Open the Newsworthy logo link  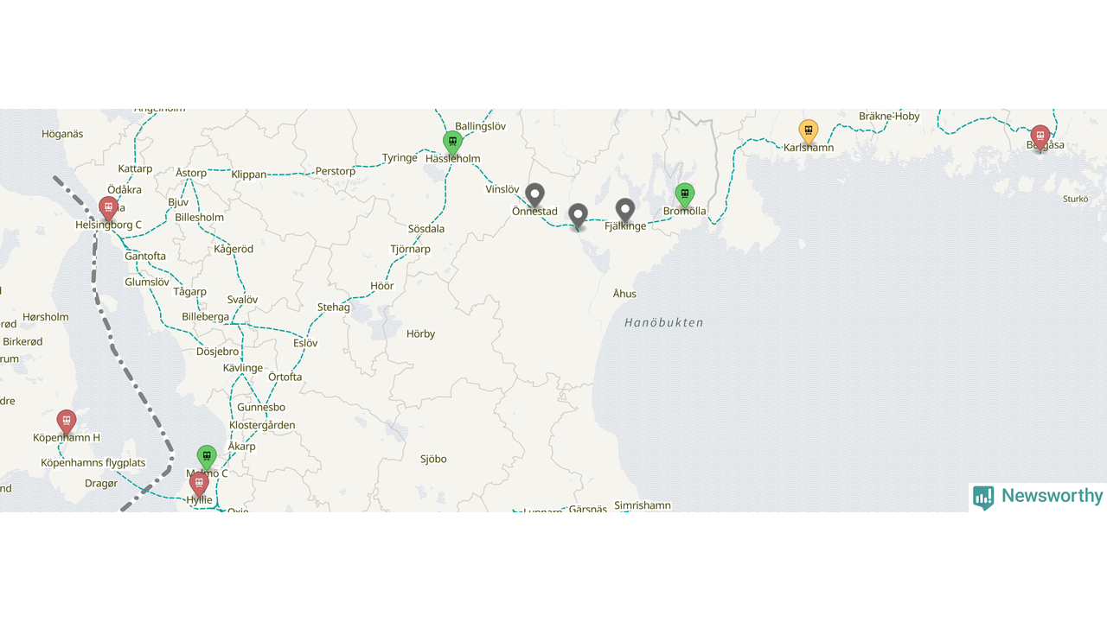point(1038,497)
